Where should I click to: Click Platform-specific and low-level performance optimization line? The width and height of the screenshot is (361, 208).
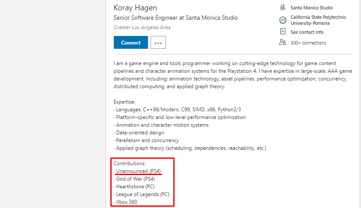[180, 117]
